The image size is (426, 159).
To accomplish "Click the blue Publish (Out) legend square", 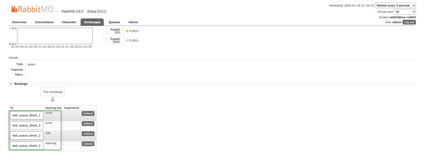I will pos(127,41).
